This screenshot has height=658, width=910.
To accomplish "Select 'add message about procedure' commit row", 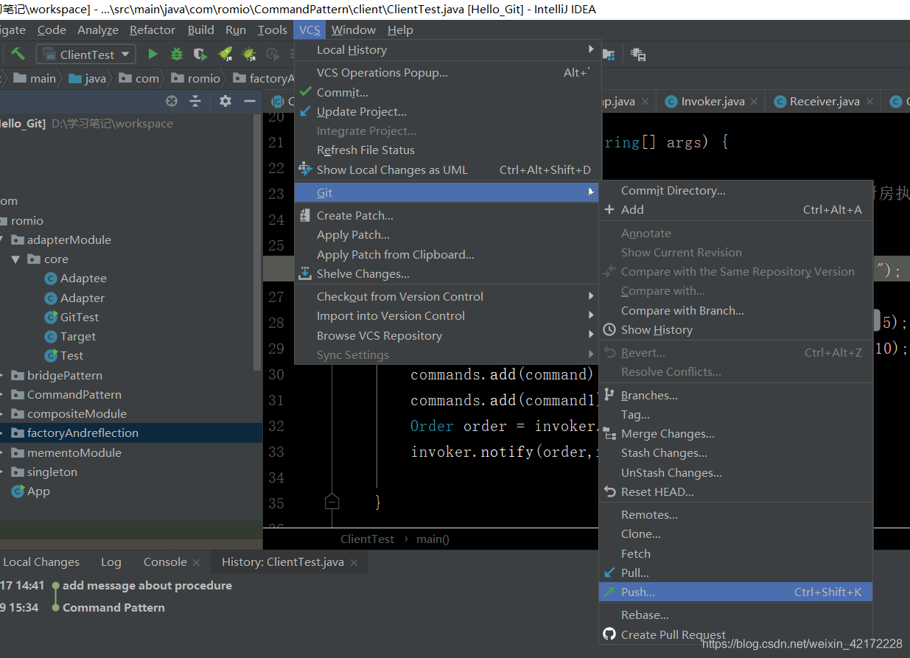I will (147, 586).
